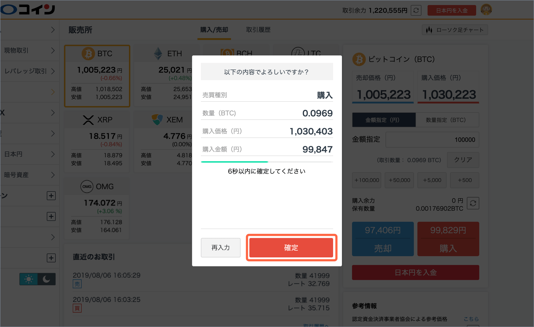
Task: Click the XEM logo icon
Action: [157, 119]
